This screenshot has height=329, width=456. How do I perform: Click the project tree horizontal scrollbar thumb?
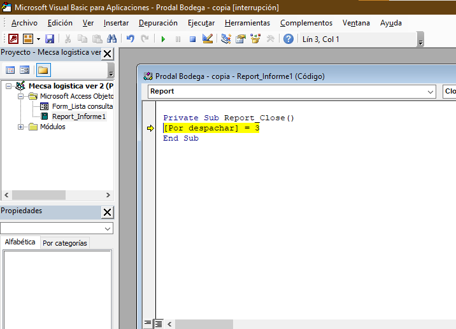[x=39, y=195]
